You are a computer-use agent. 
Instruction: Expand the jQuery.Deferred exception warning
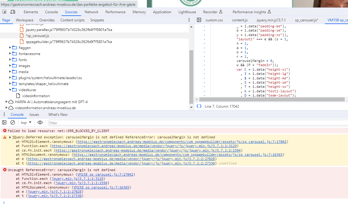tap(10, 137)
